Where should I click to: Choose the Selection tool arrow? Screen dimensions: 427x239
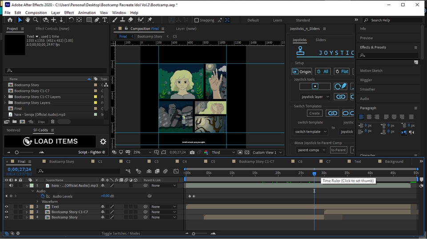click(20, 20)
